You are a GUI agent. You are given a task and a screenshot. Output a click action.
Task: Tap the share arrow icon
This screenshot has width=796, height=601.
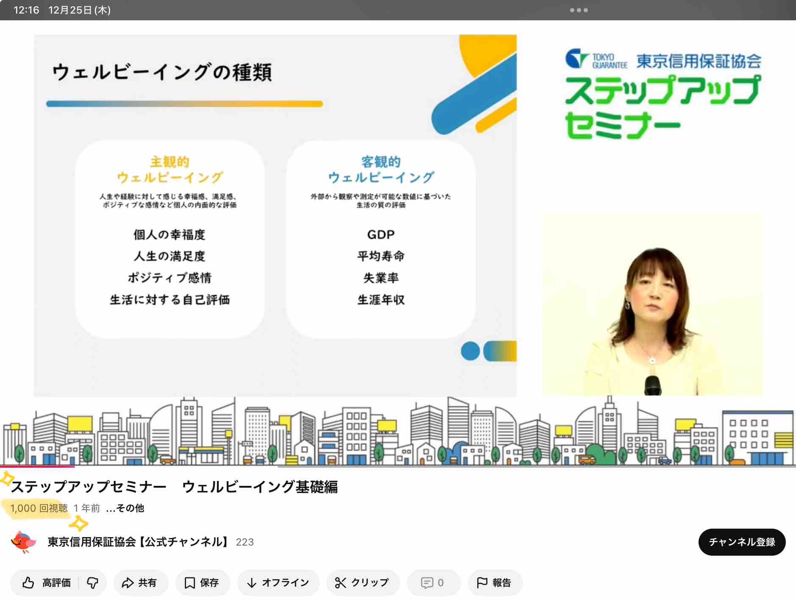coord(127,583)
